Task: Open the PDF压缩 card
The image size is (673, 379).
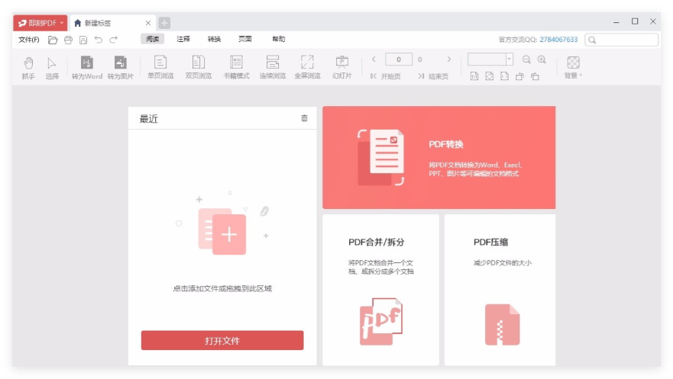Action: 500,290
